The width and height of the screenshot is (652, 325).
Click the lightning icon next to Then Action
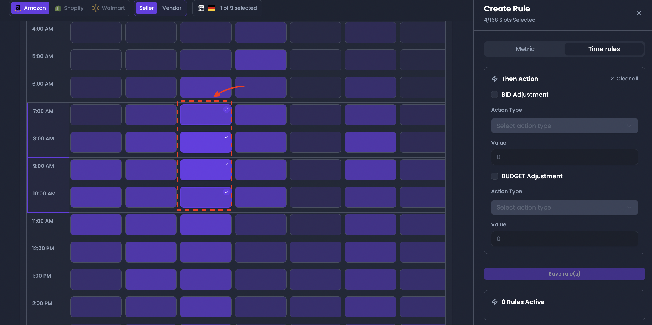pos(494,79)
